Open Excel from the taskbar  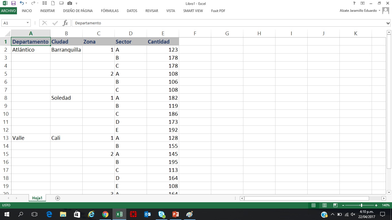(119, 214)
